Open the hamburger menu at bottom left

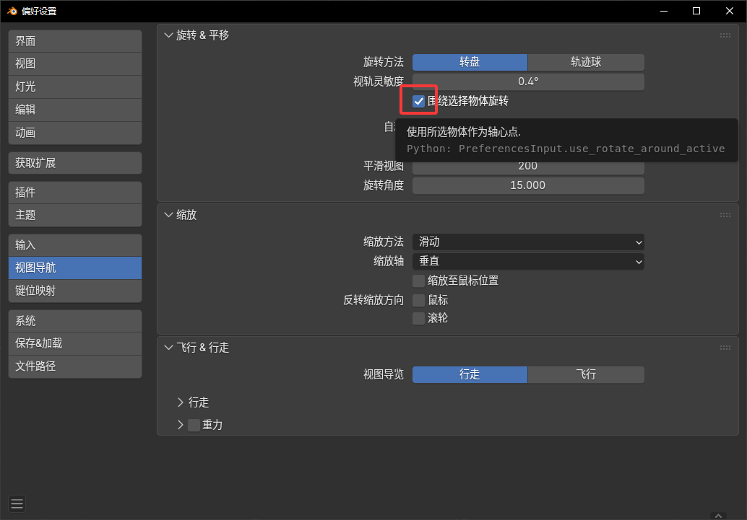[17, 503]
